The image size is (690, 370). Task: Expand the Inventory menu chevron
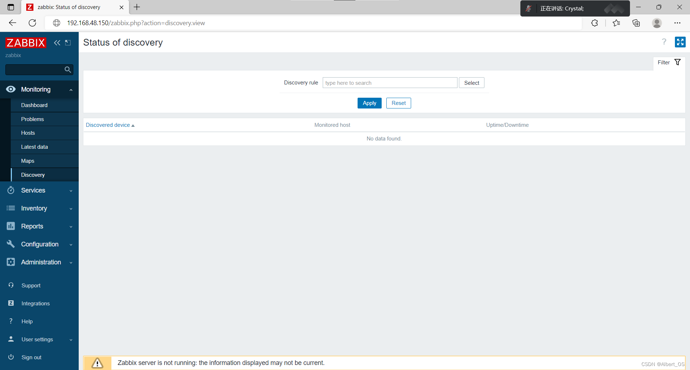click(71, 209)
